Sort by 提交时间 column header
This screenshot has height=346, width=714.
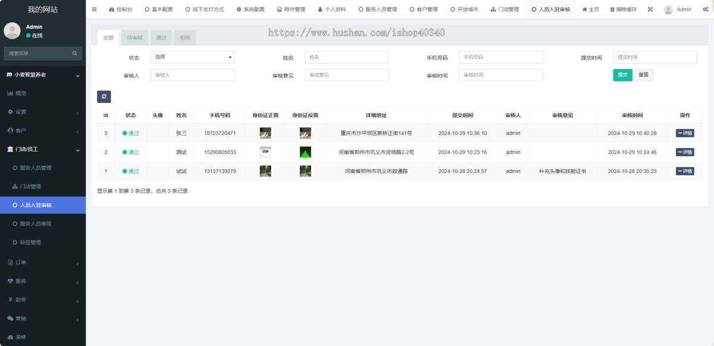point(462,115)
